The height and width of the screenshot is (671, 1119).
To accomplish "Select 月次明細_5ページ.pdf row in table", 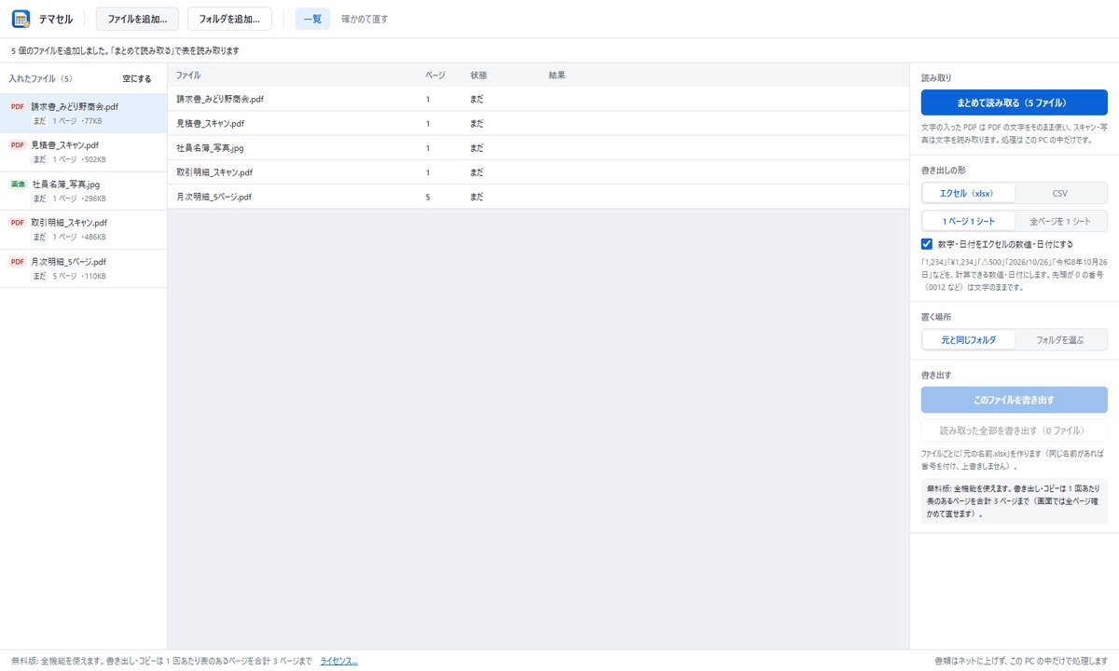I will click(x=538, y=197).
